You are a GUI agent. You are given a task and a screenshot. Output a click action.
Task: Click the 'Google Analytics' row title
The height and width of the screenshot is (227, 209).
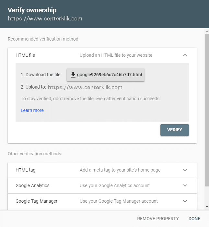(x=32, y=185)
